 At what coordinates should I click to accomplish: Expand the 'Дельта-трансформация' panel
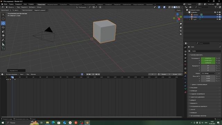coord(199,84)
